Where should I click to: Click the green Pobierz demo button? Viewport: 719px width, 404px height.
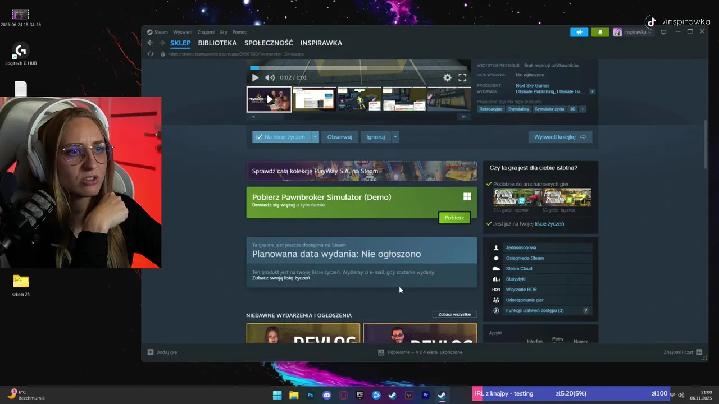(x=454, y=218)
